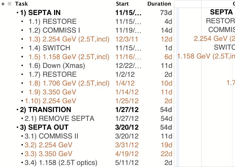The height and width of the screenshot is (167, 235).
Task: Collapse the 3) SEPTA OUT group
Action: click(17, 127)
